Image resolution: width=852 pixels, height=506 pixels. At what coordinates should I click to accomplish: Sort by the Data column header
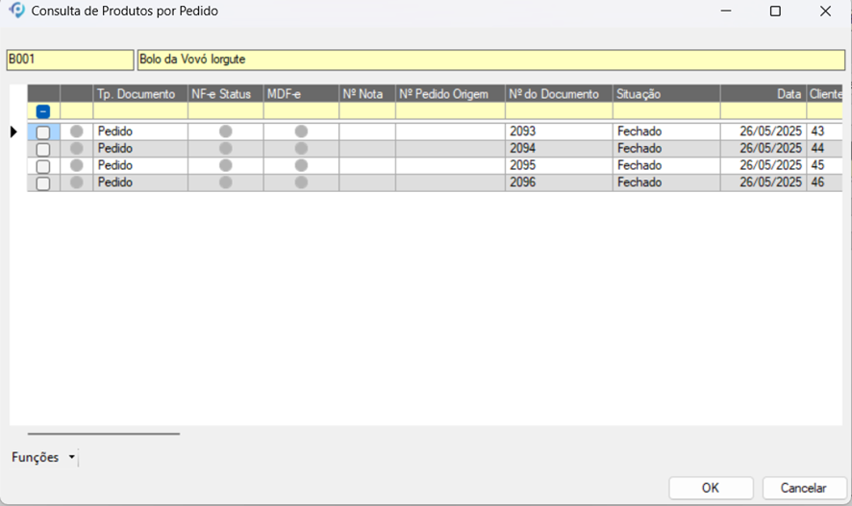pos(763,94)
